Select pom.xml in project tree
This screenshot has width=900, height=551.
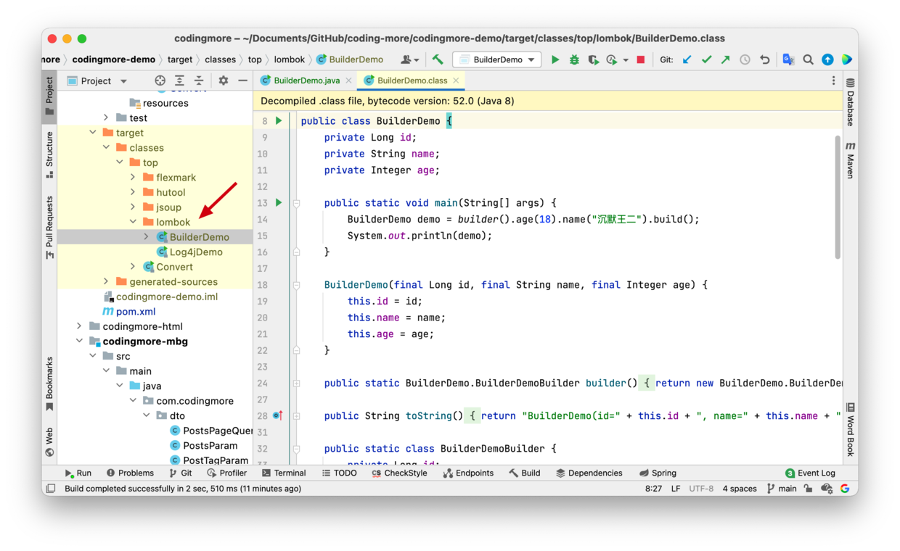(136, 311)
